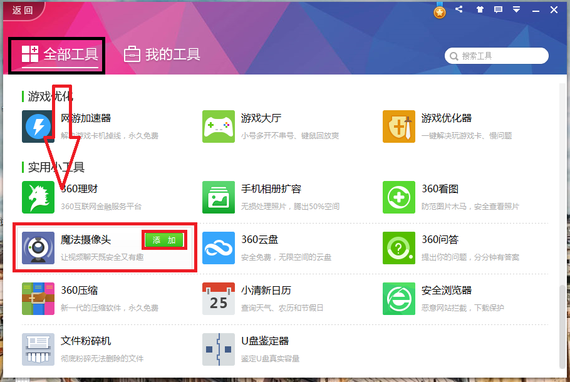The width and height of the screenshot is (570, 382).
Task: Open the skin (shirt) icon
Action: pyautogui.click(x=480, y=9)
